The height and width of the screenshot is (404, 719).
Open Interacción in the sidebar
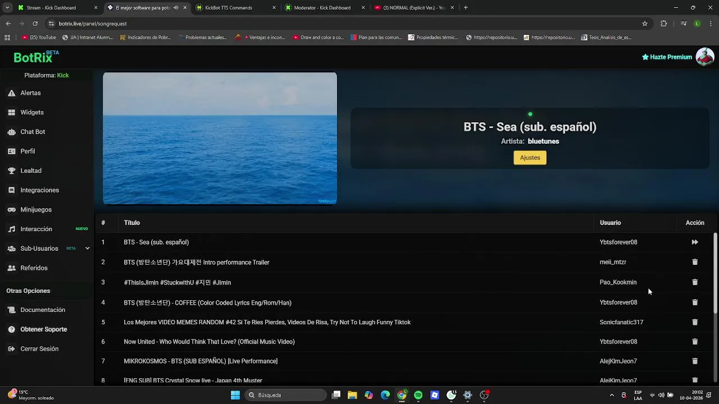pyautogui.click(x=36, y=229)
